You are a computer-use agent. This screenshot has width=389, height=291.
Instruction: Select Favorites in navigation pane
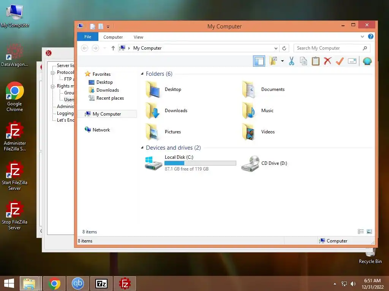coord(98,74)
